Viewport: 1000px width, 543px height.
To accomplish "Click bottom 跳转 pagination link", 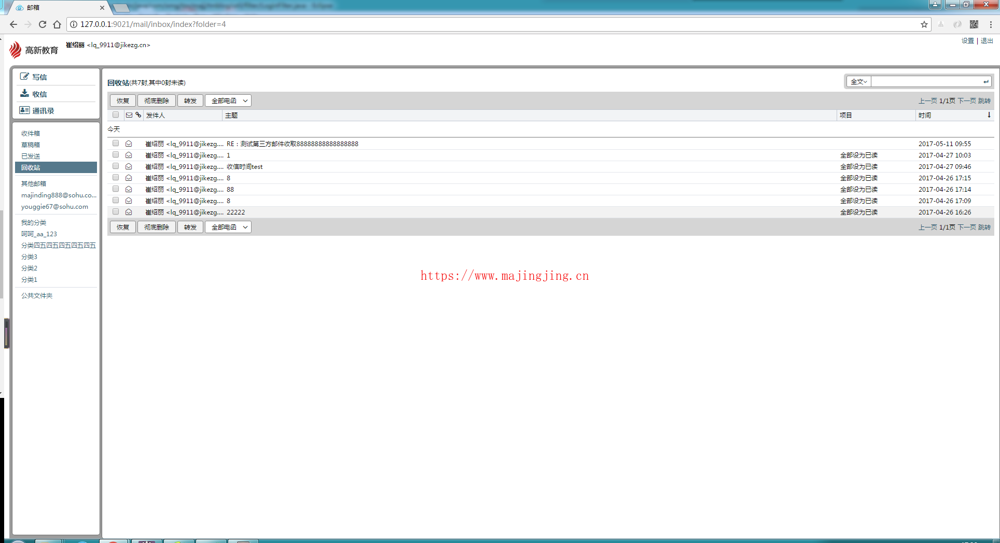I will tap(984, 227).
